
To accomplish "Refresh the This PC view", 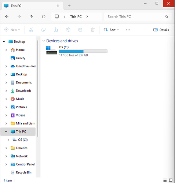I will [x=44, y=16].
